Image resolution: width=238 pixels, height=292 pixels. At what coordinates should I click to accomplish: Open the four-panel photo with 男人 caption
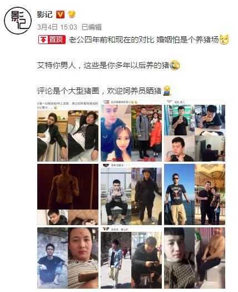(195, 131)
